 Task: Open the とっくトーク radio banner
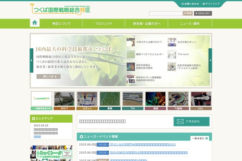pos(51,153)
